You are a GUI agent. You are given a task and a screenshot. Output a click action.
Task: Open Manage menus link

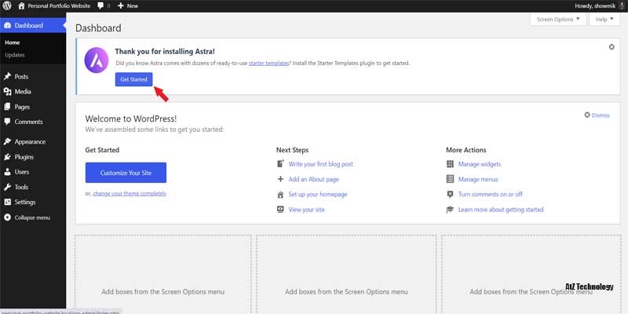pos(478,179)
